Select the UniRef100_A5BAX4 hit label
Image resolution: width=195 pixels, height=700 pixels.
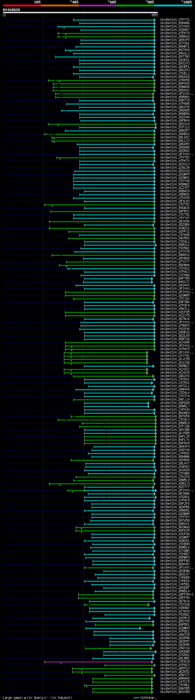175,36
